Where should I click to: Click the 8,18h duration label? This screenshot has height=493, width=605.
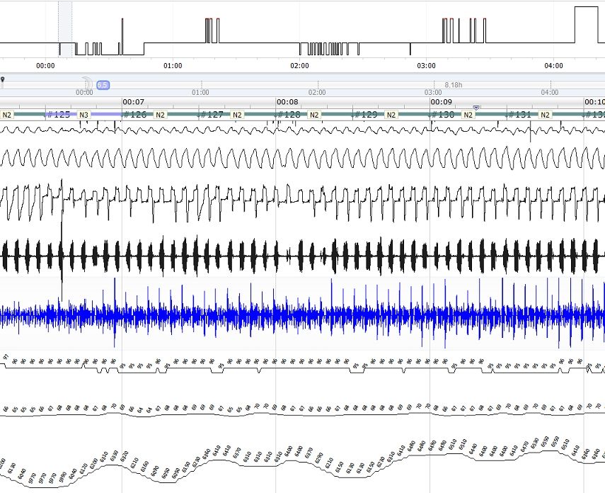[454, 84]
